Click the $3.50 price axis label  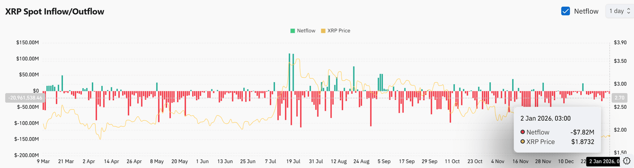(x=620, y=61)
